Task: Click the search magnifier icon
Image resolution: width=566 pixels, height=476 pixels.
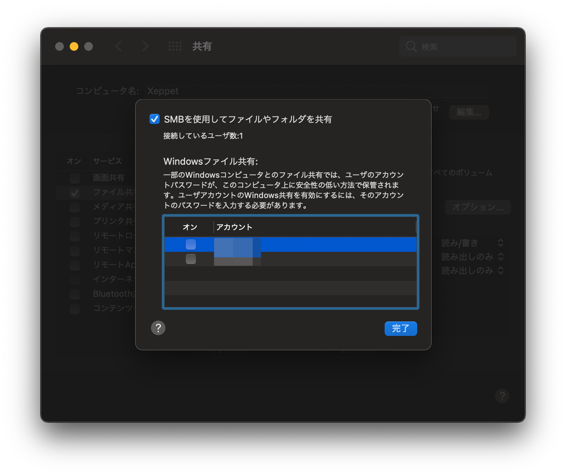Action: click(411, 46)
